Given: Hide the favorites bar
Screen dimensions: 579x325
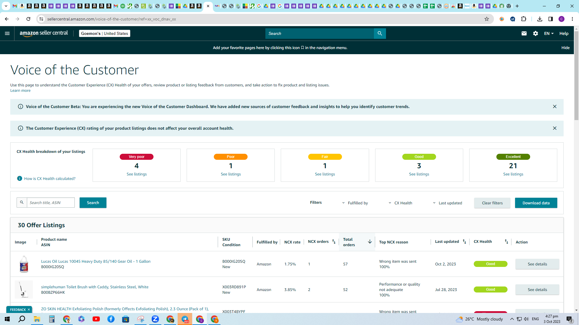Looking at the screenshot, I should [565, 48].
